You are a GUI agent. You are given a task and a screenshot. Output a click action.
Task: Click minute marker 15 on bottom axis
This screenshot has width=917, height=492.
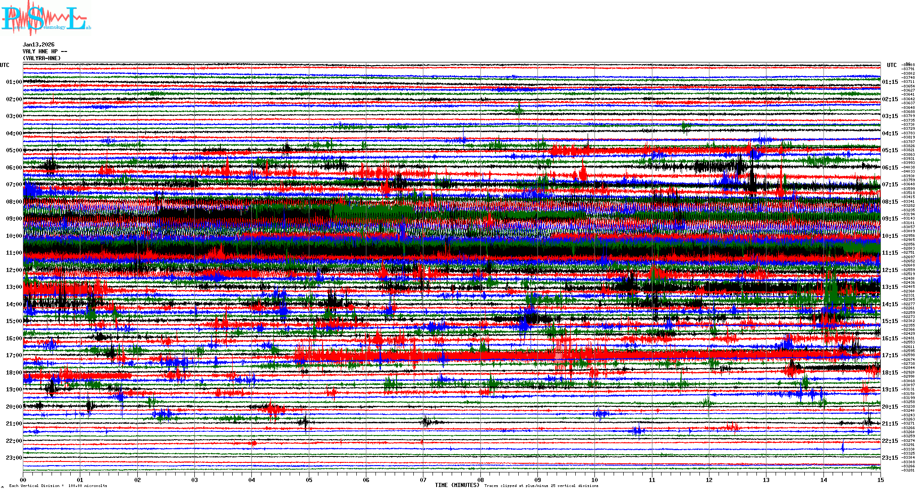[881, 480]
